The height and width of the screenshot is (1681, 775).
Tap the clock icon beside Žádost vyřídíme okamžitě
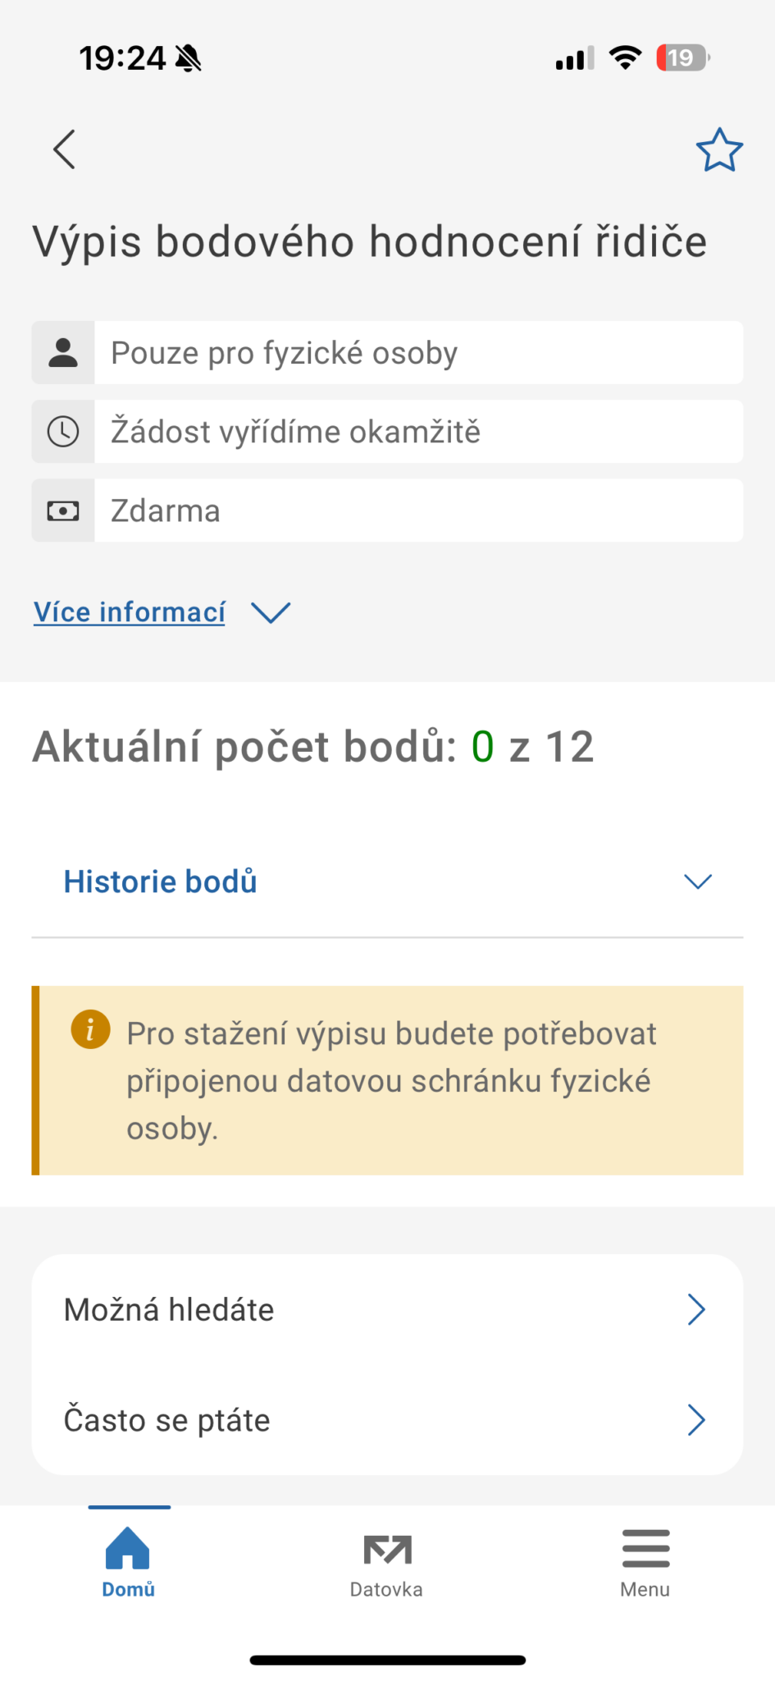coord(63,432)
